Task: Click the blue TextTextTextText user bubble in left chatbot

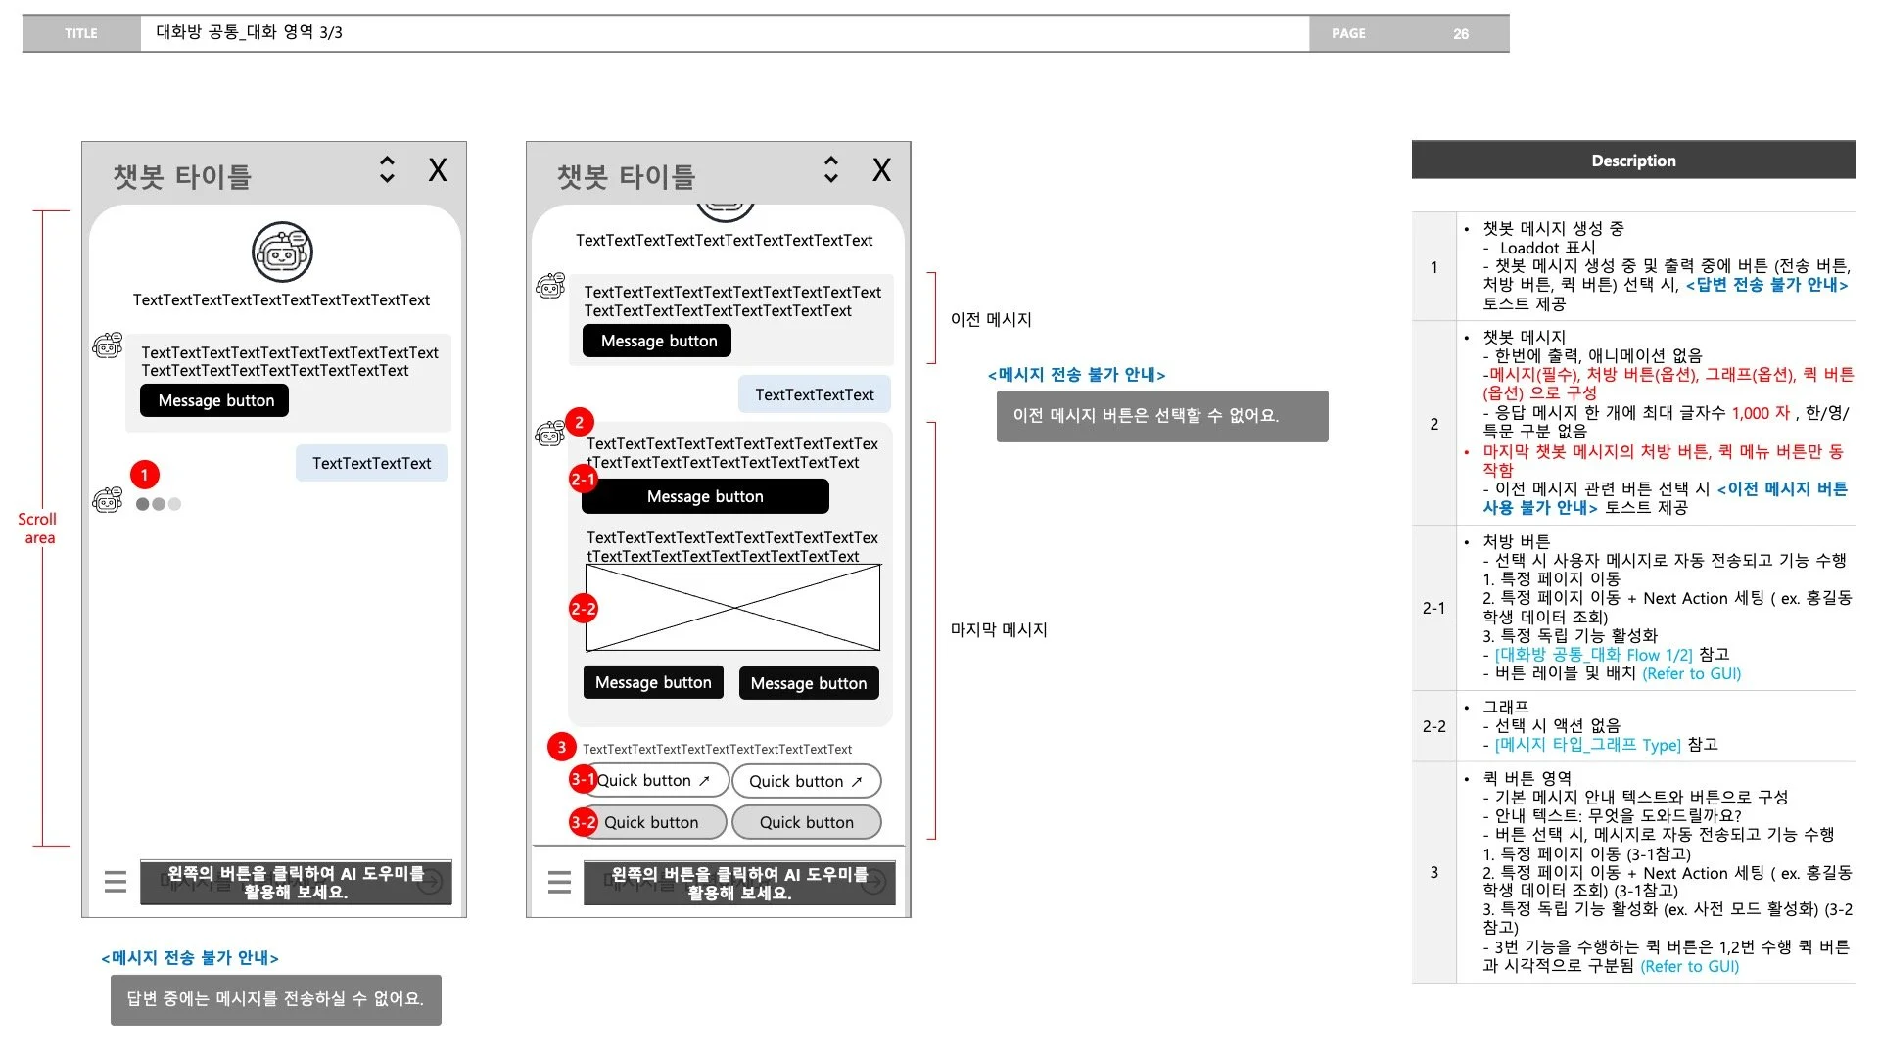Action: click(371, 463)
